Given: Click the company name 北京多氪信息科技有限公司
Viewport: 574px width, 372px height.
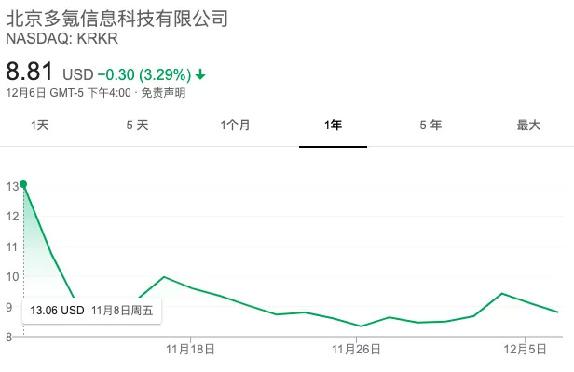Looking at the screenshot, I should point(116,20).
